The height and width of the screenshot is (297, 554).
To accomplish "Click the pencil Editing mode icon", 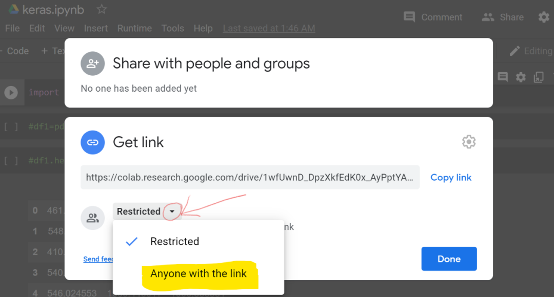I will (515, 51).
